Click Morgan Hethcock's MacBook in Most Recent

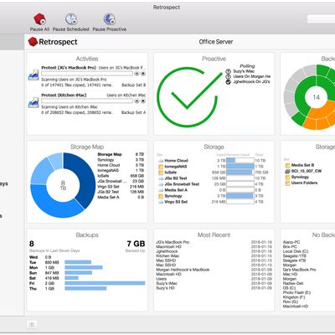click(x=183, y=270)
